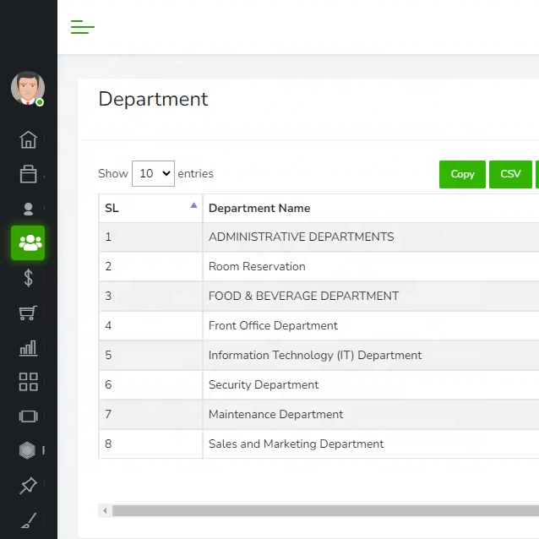Click the scrollbar left arrow
The width and height of the screenshot is (539, 539).
pyautogui.click(x=105, y=510)
